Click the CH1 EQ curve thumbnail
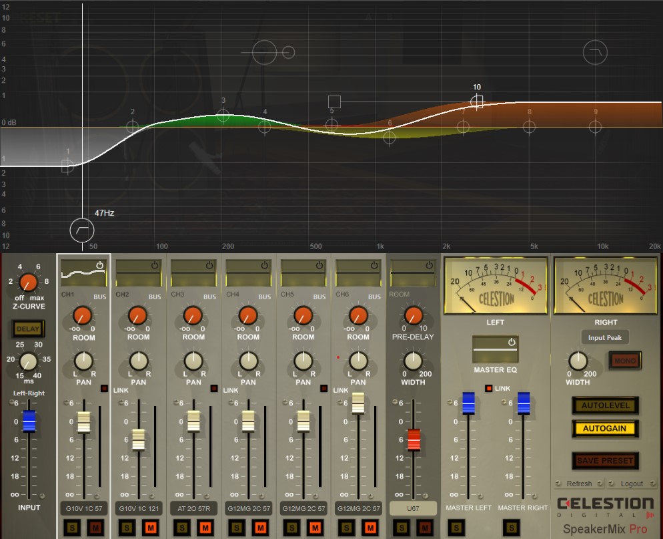Viewport: 663px width, 539px height. pos(83,273)
